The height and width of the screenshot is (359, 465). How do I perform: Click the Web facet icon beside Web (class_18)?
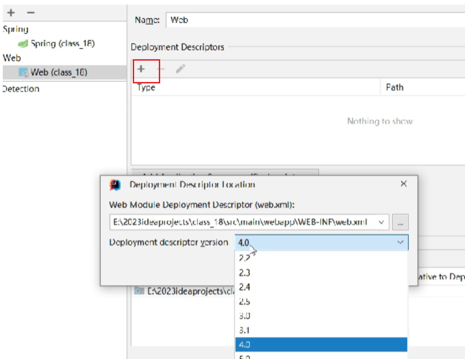23,72
